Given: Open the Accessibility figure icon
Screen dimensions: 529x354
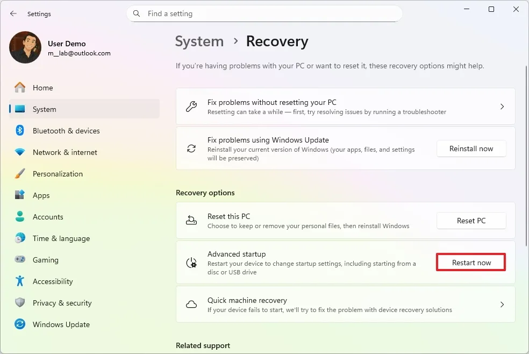Looking at the screenshot, I should tap(20, 281).
